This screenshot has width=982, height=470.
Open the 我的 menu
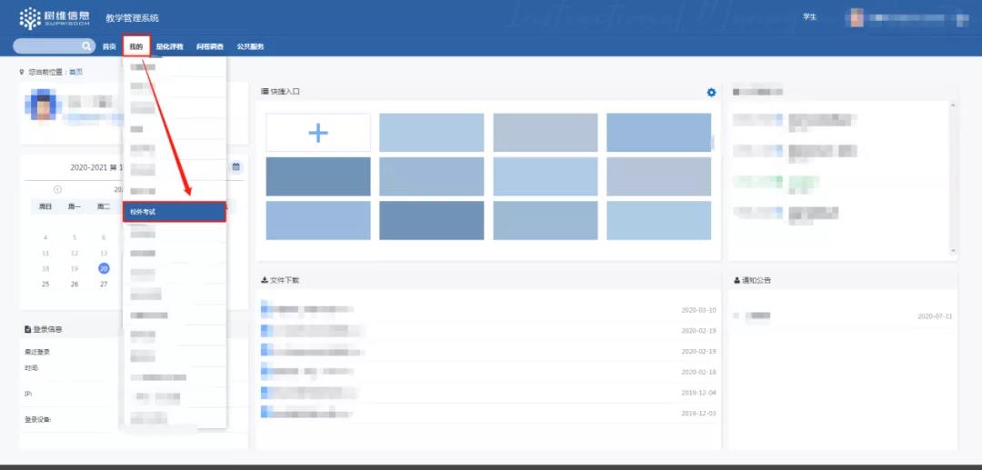coord(135,46)
